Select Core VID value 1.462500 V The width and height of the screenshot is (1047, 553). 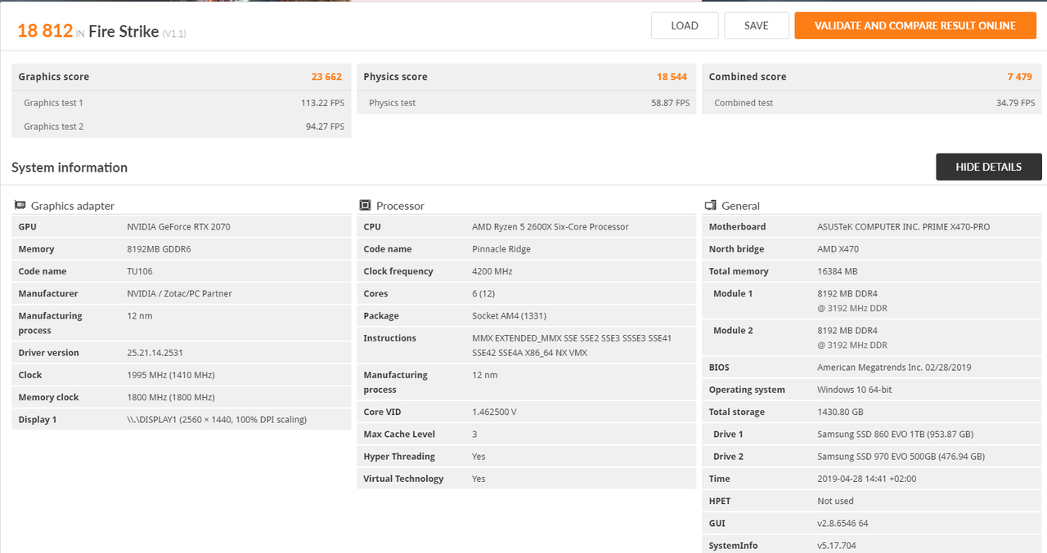tap(494, 413)
